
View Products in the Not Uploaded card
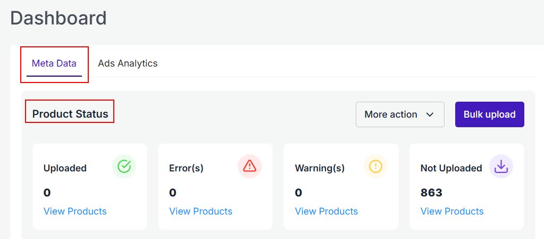452,211
